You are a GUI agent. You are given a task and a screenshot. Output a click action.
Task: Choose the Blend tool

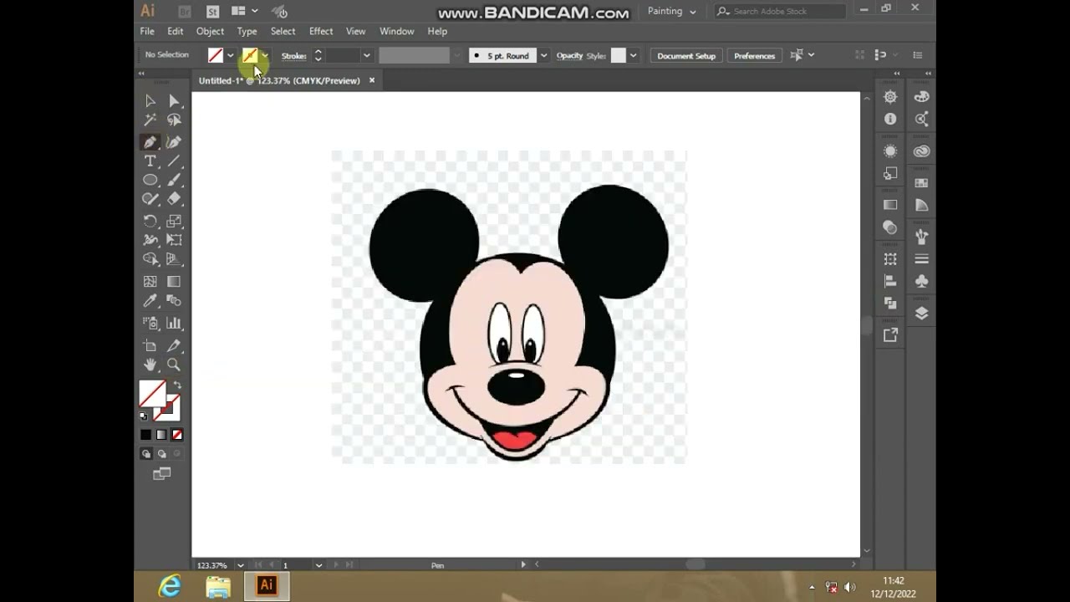pyautogui.click(x=174, y=301)
